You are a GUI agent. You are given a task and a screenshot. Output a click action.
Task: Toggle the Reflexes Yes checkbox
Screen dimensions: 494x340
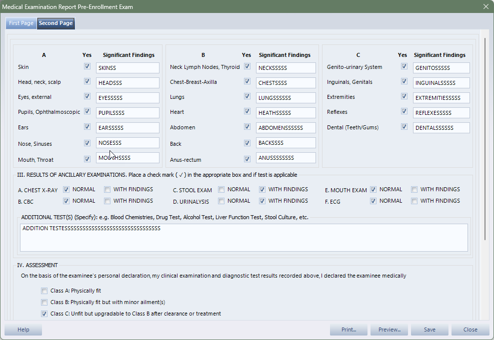coord(404,112)
